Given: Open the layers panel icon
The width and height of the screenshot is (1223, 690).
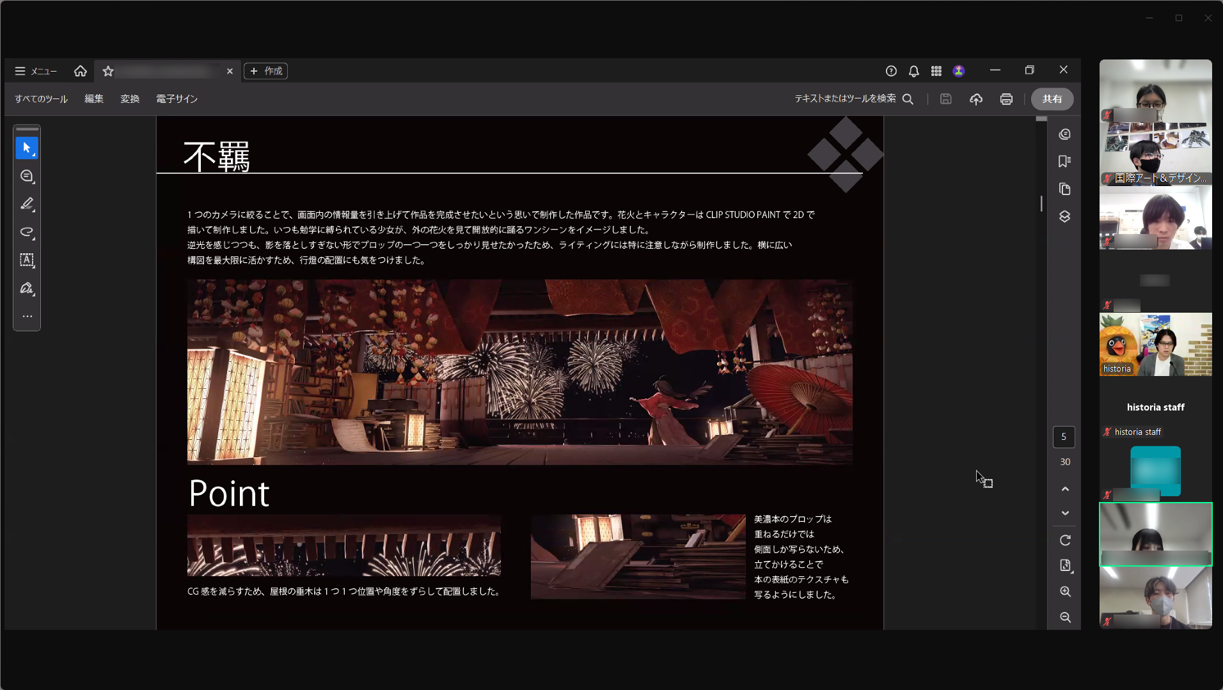Looking at the screenshot, I should click(x=1064, y=217).
